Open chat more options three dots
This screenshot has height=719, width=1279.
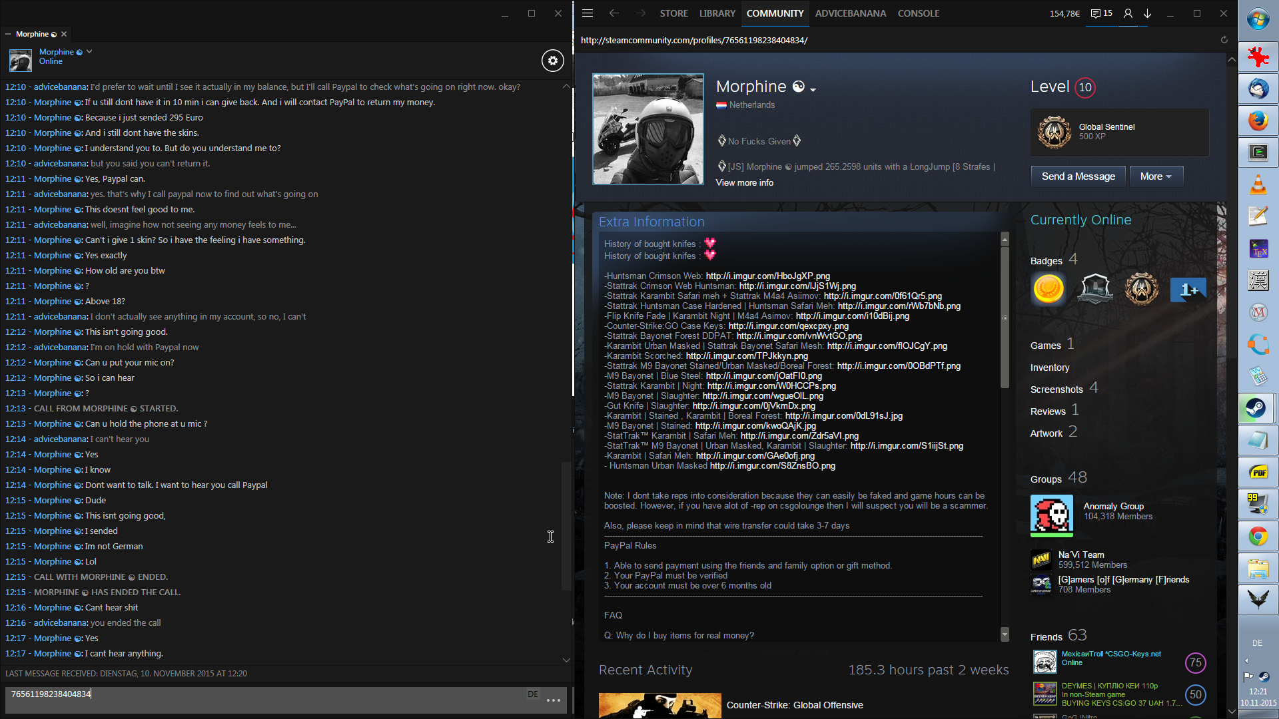coord(553,700)
